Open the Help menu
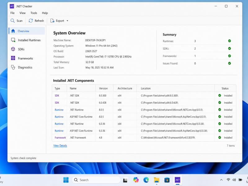 coord(45,13)
